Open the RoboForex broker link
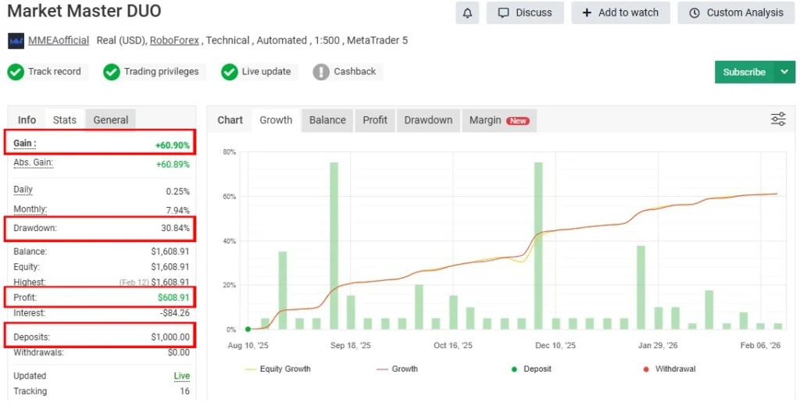 pos(174,41)
